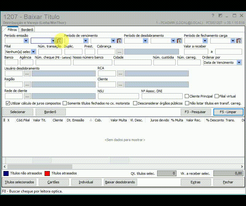The width and height of the screenshot is (246, 206).
Task: Focus the Núm. transação input field
Action: point(50,51)
